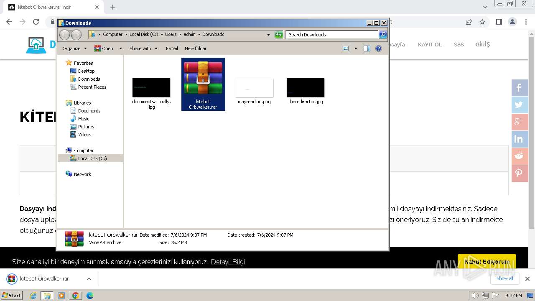Click Local Disk (C:) in the breadcrumb
Viewport: 535px width, 301px height.
pyautogui.click(x=144, y=35)
